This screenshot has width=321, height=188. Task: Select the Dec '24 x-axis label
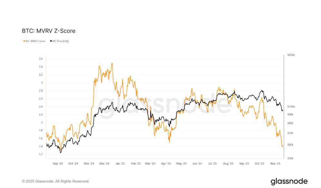coord(104,164)
